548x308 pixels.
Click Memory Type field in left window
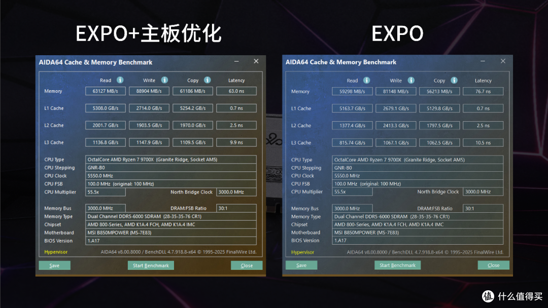pyautogui.click(x=171, y=216)
